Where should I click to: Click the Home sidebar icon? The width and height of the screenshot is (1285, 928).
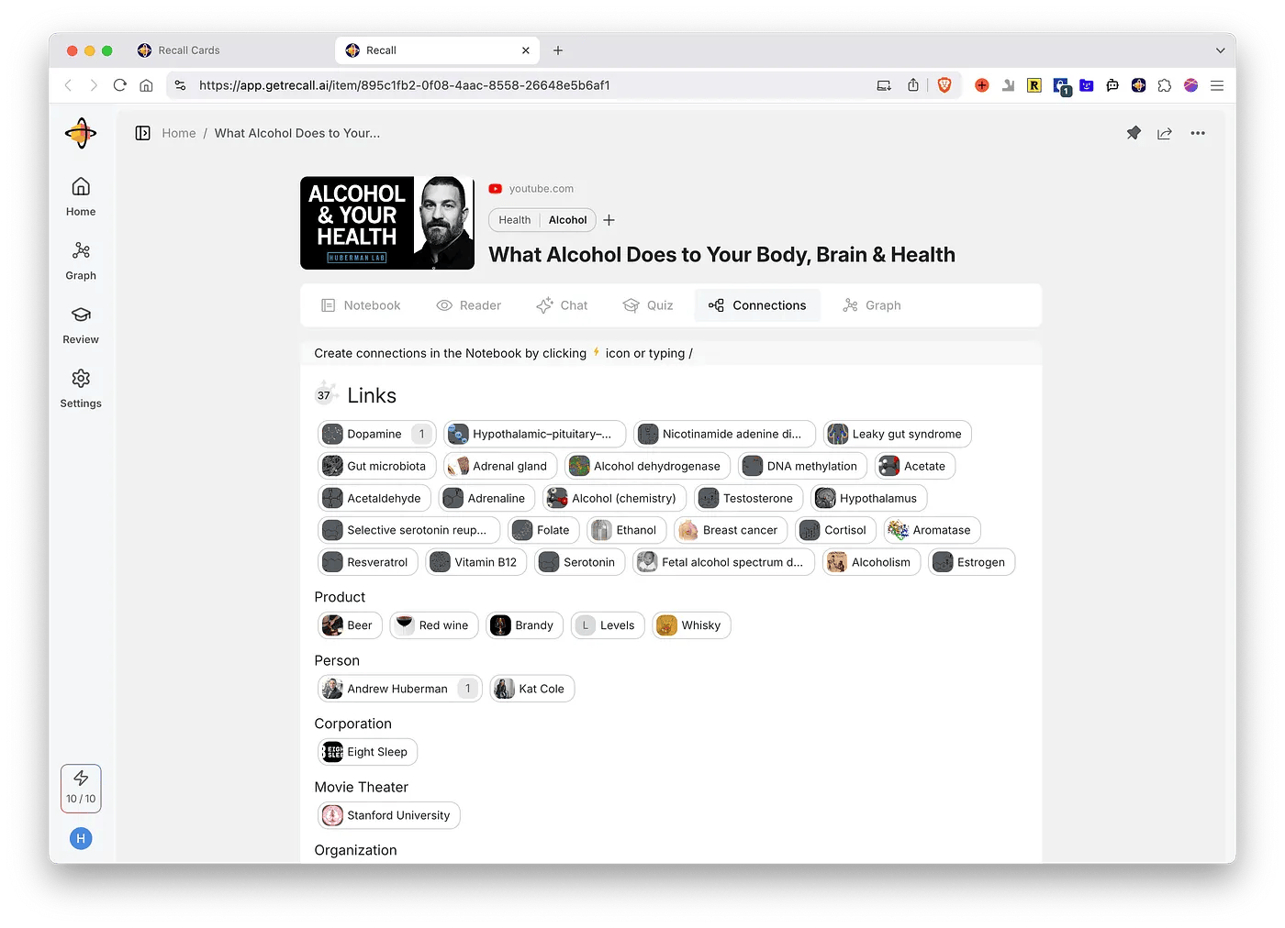(81, 196)
